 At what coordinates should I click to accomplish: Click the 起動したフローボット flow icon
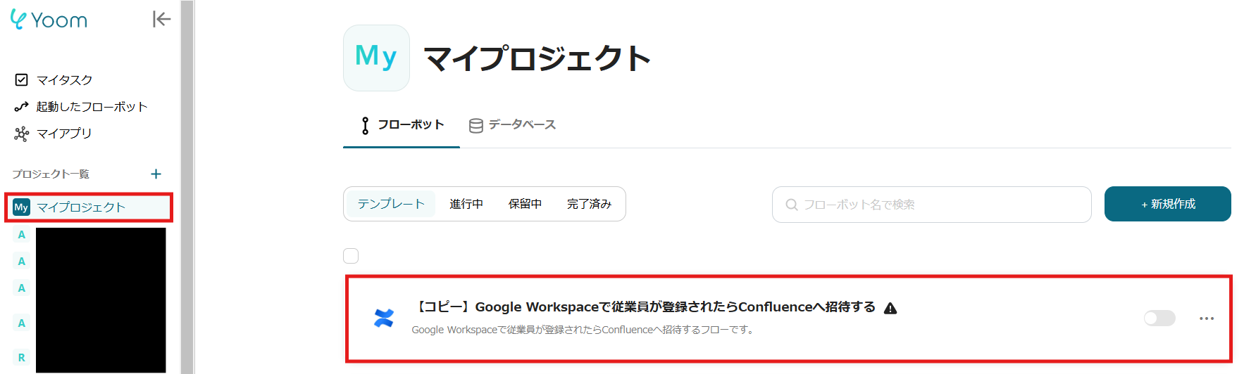[x=22, y=107]
